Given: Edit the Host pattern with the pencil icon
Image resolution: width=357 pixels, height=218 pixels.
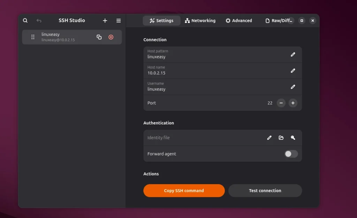Looking at the screenshot, I should click(x=293, y=54).
